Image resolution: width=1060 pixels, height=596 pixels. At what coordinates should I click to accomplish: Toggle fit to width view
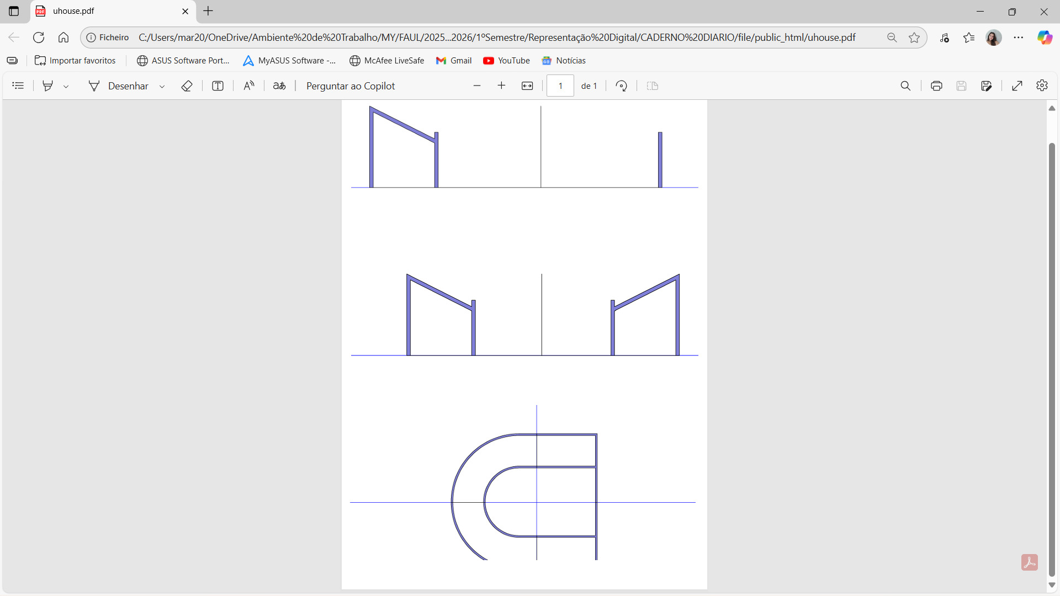pyautogui.click(x=527, y=86)
